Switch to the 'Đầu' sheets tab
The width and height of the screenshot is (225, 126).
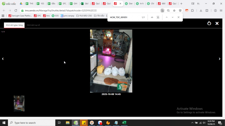(x=52, y=4)
